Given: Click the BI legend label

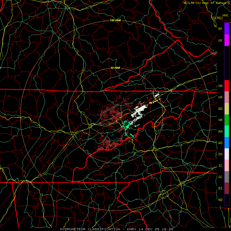Looking at the screenshot, I should click(220, 188).
